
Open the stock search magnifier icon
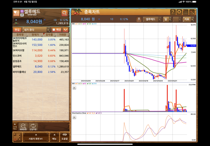point(64,13)
